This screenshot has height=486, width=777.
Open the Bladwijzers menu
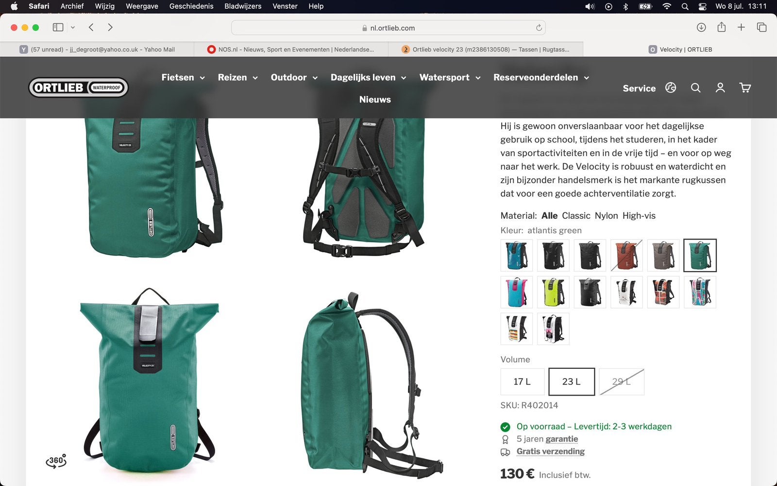[x=243, y=6]
